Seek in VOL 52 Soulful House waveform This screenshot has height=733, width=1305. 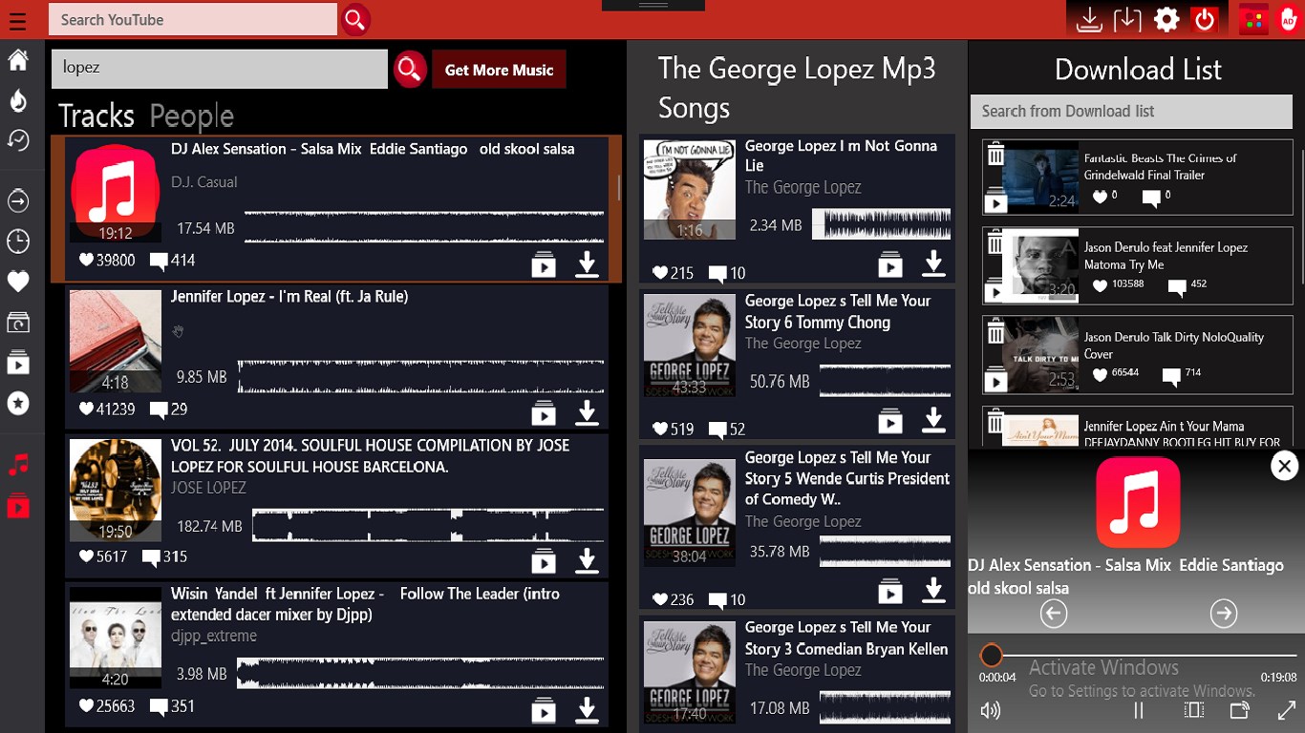(x=428, y=526)
